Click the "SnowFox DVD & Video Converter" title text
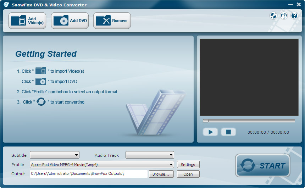 click(x=49, y=5)
